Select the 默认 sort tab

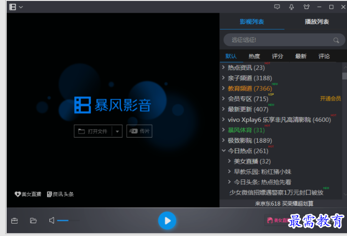tap(231, 56)
